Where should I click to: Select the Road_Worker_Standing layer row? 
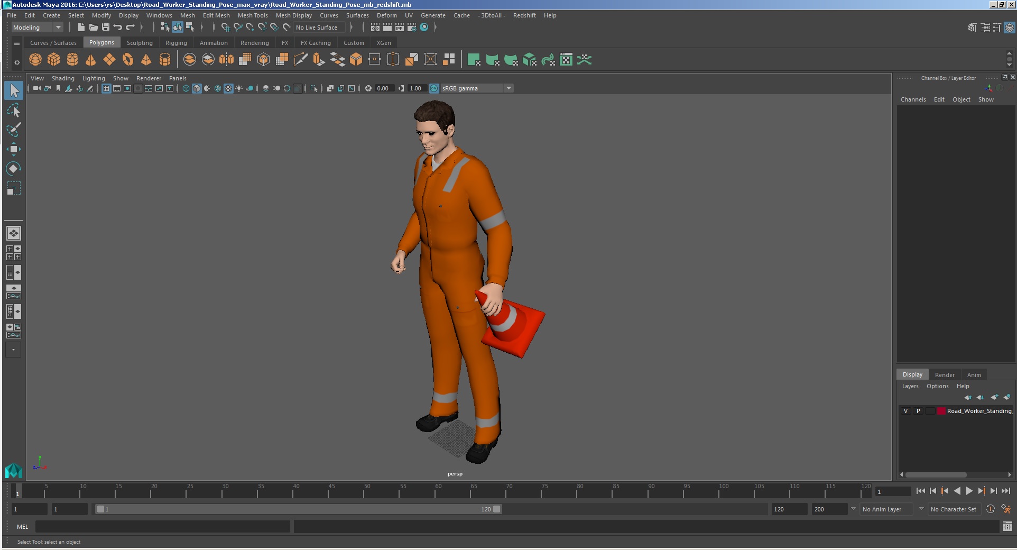(956, 411)
